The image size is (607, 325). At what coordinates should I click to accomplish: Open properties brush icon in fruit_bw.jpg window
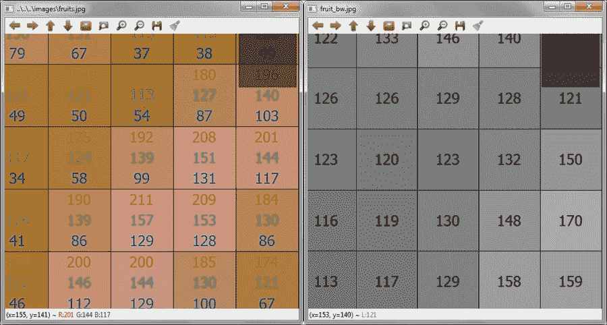pos(478,26)
